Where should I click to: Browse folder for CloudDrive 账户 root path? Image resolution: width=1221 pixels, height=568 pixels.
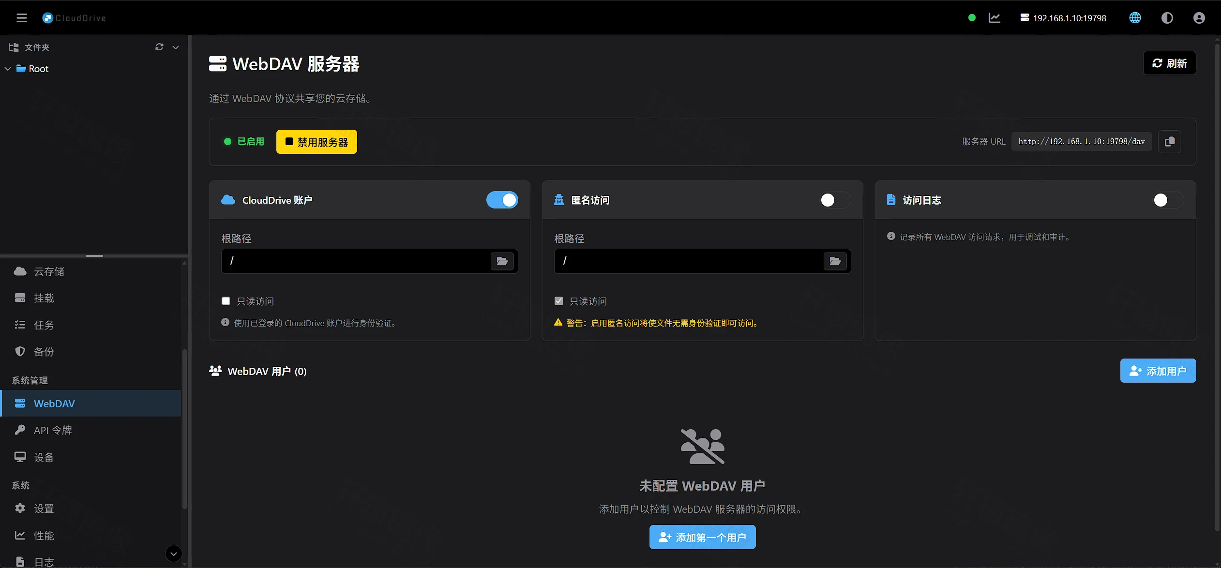click(502, 261)
